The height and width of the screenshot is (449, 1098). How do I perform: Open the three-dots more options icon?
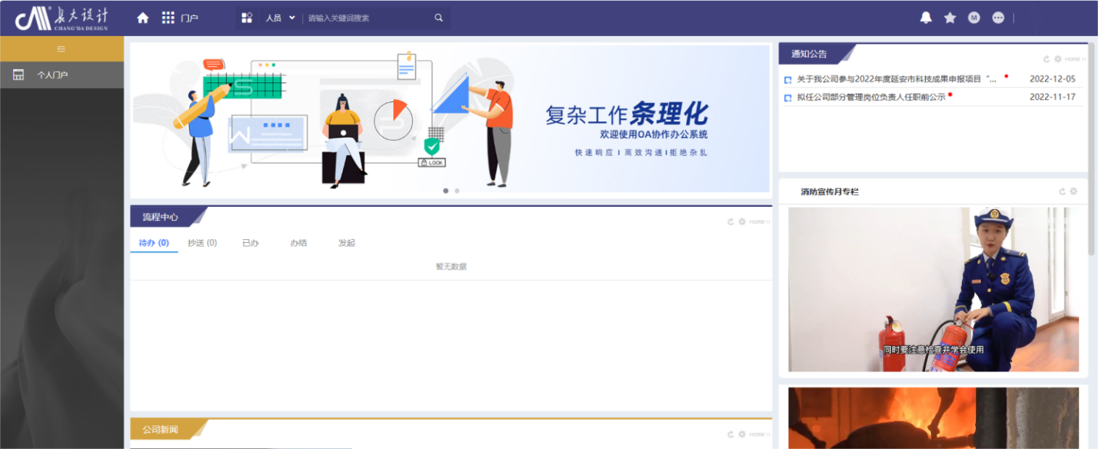[998, 18]
